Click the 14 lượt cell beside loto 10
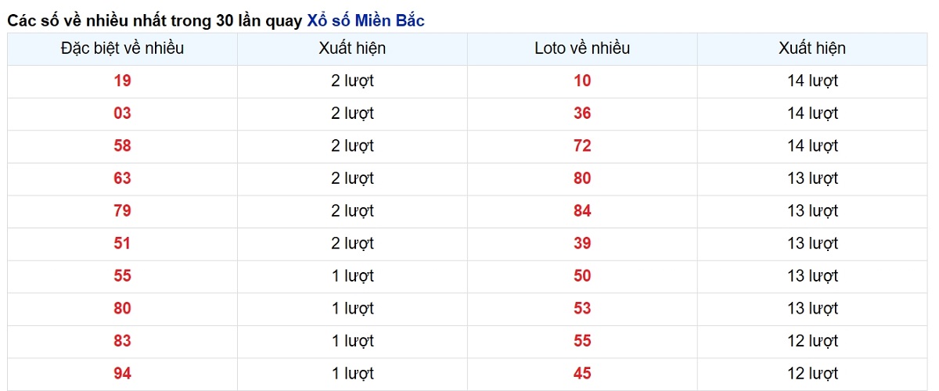This screenshot has width=939, height=391. 812,81
